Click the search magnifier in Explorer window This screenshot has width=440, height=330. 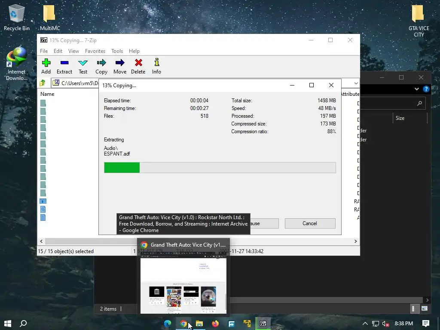(x=419, y=103)
